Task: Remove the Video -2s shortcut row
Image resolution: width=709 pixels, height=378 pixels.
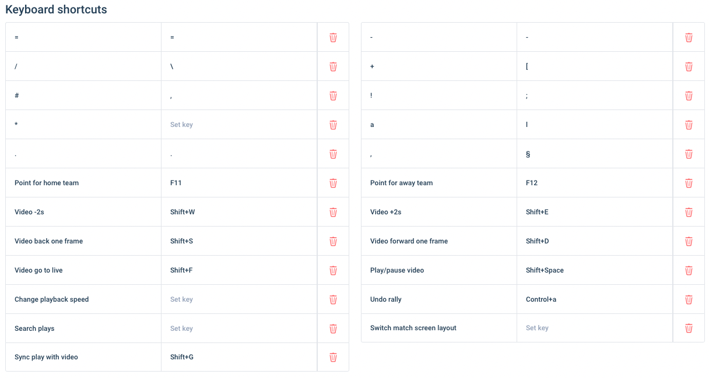Action: (x=333, y=212)
